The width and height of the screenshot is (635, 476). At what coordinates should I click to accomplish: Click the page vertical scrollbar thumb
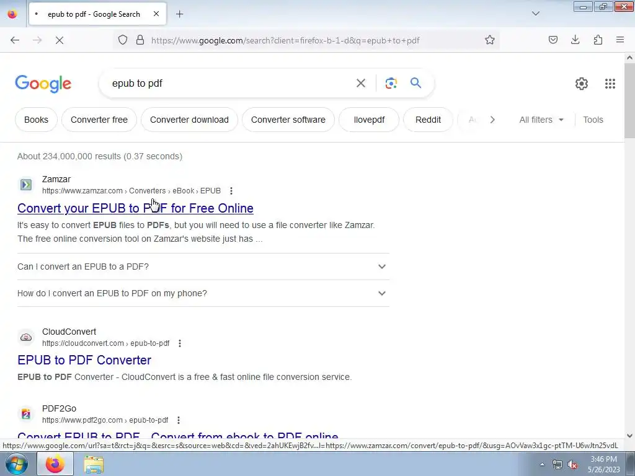629,100
